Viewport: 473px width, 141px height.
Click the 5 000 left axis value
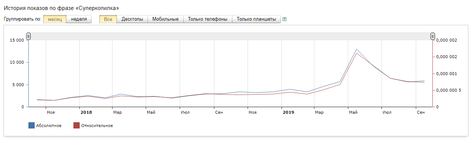[18, 85]
